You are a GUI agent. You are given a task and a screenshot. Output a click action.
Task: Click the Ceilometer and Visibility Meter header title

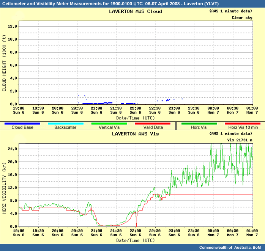pos(110,4)
